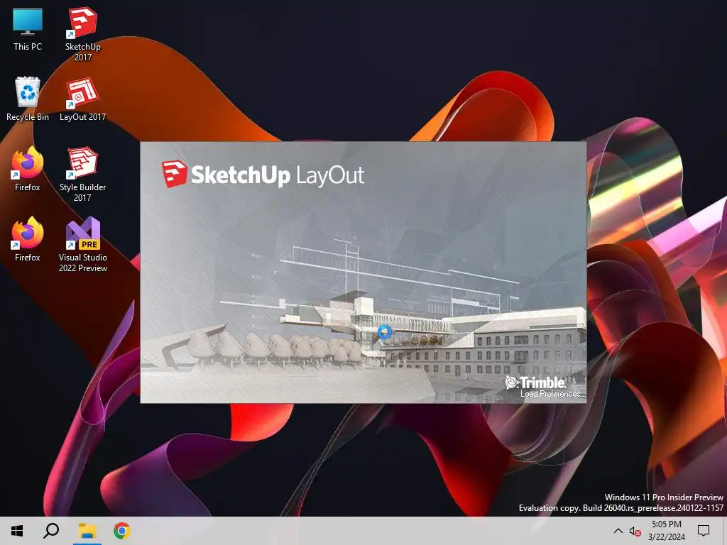The width and height of the screenshot is (727, 545).
Task: Open the clock showing 5:05 PM
Action: coord(666,531)
